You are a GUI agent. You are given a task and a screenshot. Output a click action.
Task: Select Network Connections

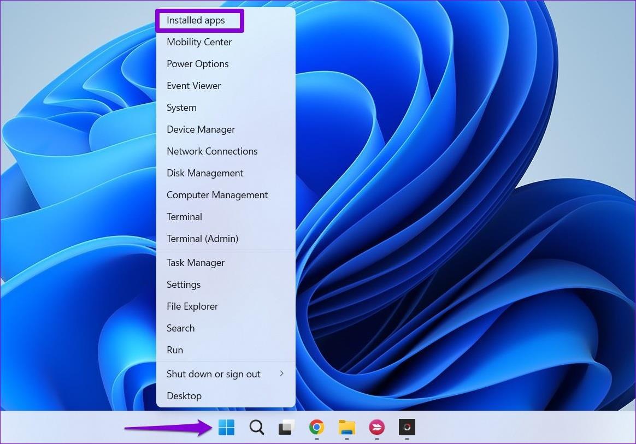[212, 151]
